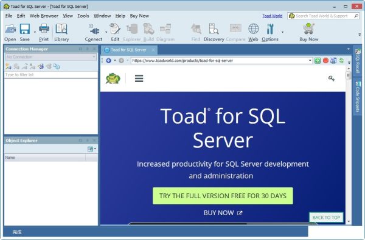365x240 pixels.
Task: Expand main toolbar overflow arrow
Action: click(x=360, y=35)
